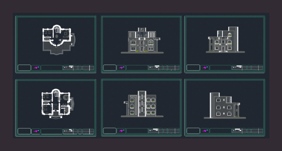
Task: Click title block table under the front elevation with shrubs
Action: tap(164, 68)
